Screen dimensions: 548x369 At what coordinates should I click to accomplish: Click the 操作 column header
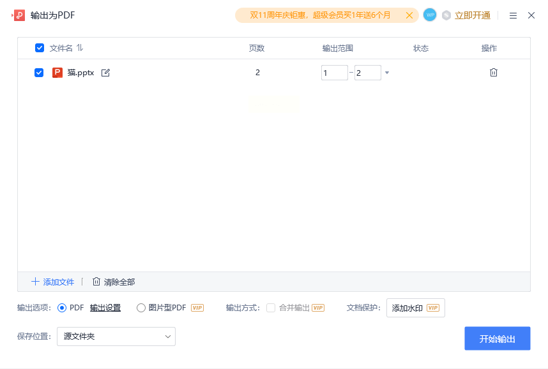pos(489,48)
